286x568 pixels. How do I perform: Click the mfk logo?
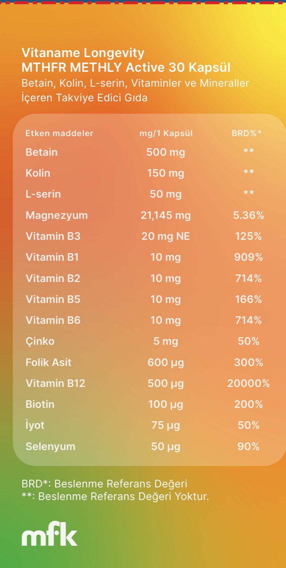(49, 534)
